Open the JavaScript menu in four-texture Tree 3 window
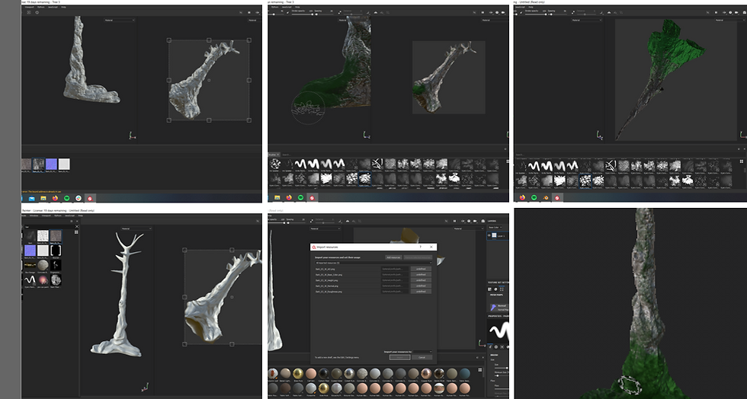This screenshot has height=399, width=747. 53,7
